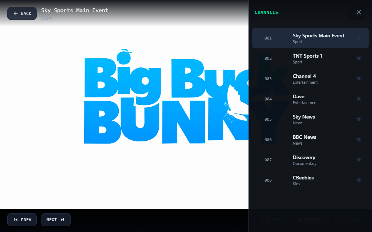
Task: Click the Sky Sports Main Event title in the header
Action: 74,10
